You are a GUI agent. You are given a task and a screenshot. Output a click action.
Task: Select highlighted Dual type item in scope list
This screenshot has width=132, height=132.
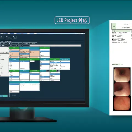click(x=45, y=77)
